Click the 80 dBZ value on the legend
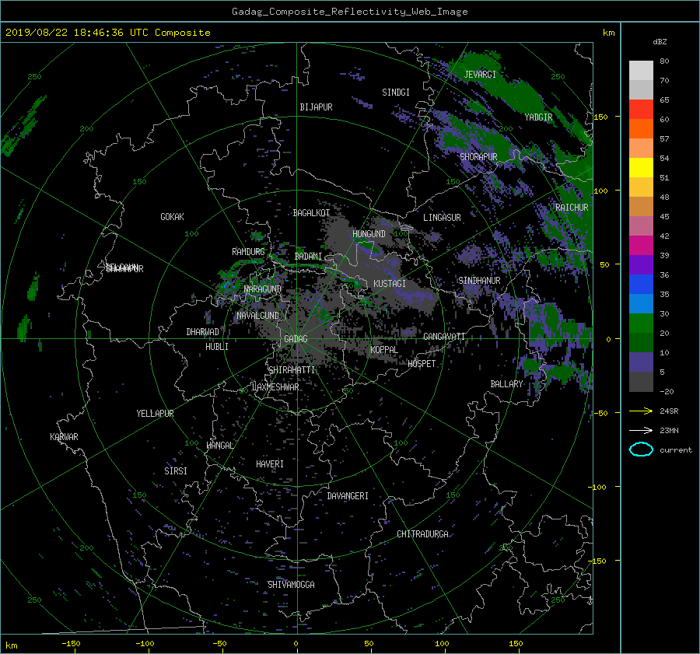700x654 pixels. click(664, 61)
